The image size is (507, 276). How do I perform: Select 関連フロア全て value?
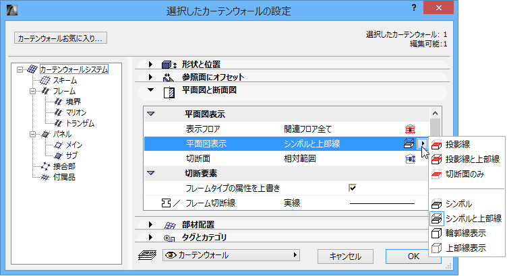tap(308, 129)
